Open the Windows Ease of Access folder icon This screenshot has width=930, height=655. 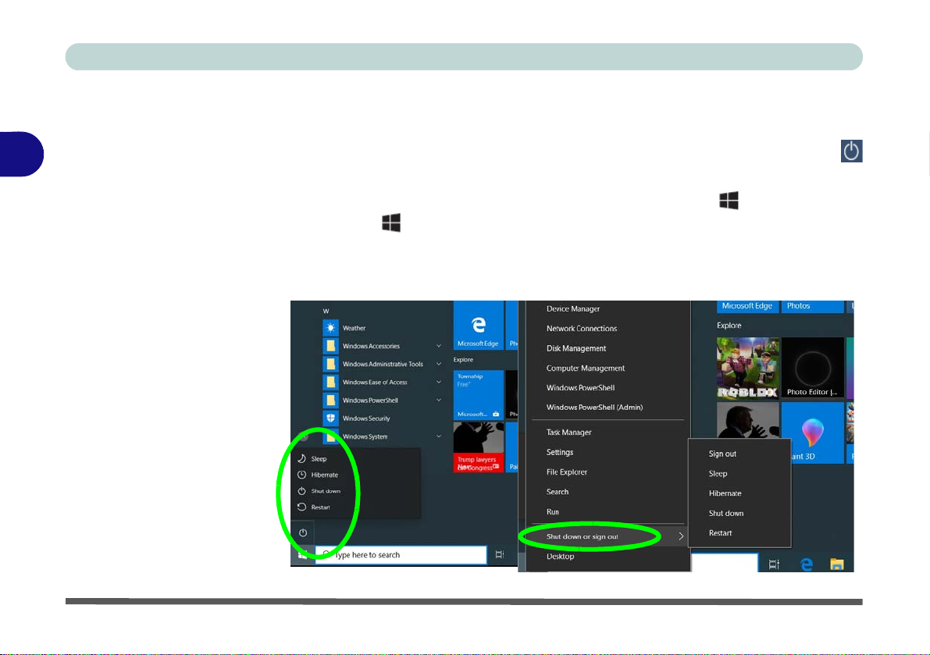331,383
